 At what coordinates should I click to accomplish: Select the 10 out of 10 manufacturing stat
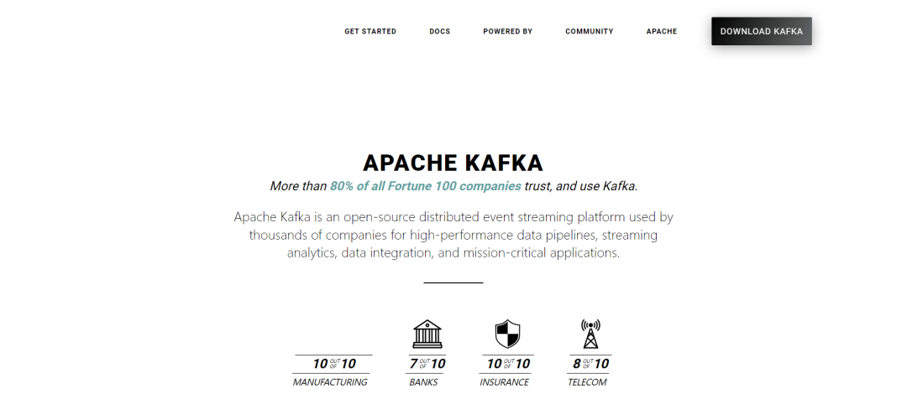[x=333, y=364]
